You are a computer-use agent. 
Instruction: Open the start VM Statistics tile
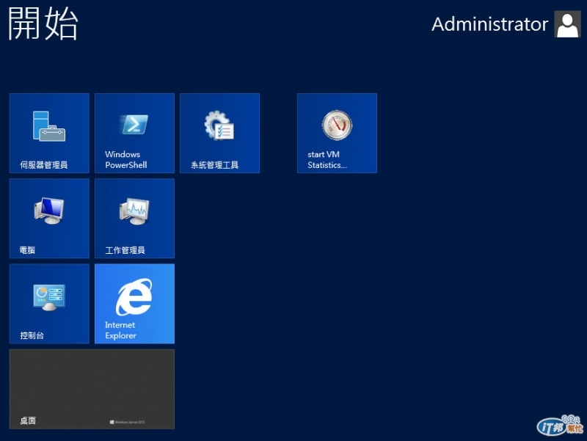click(337, 134)
